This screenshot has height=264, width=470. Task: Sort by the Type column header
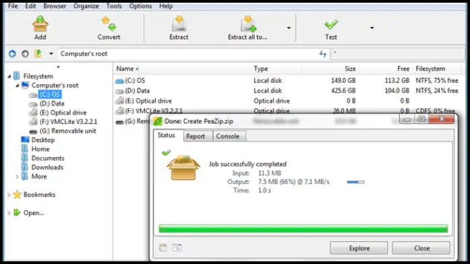[261, 69]
